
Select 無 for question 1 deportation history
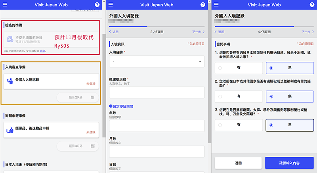[x=290, y=68]
